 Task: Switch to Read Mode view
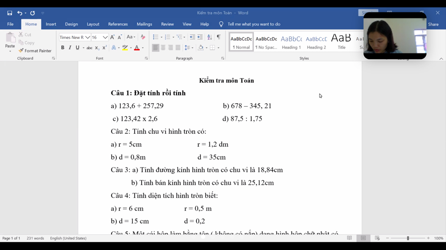pos(349,238)
